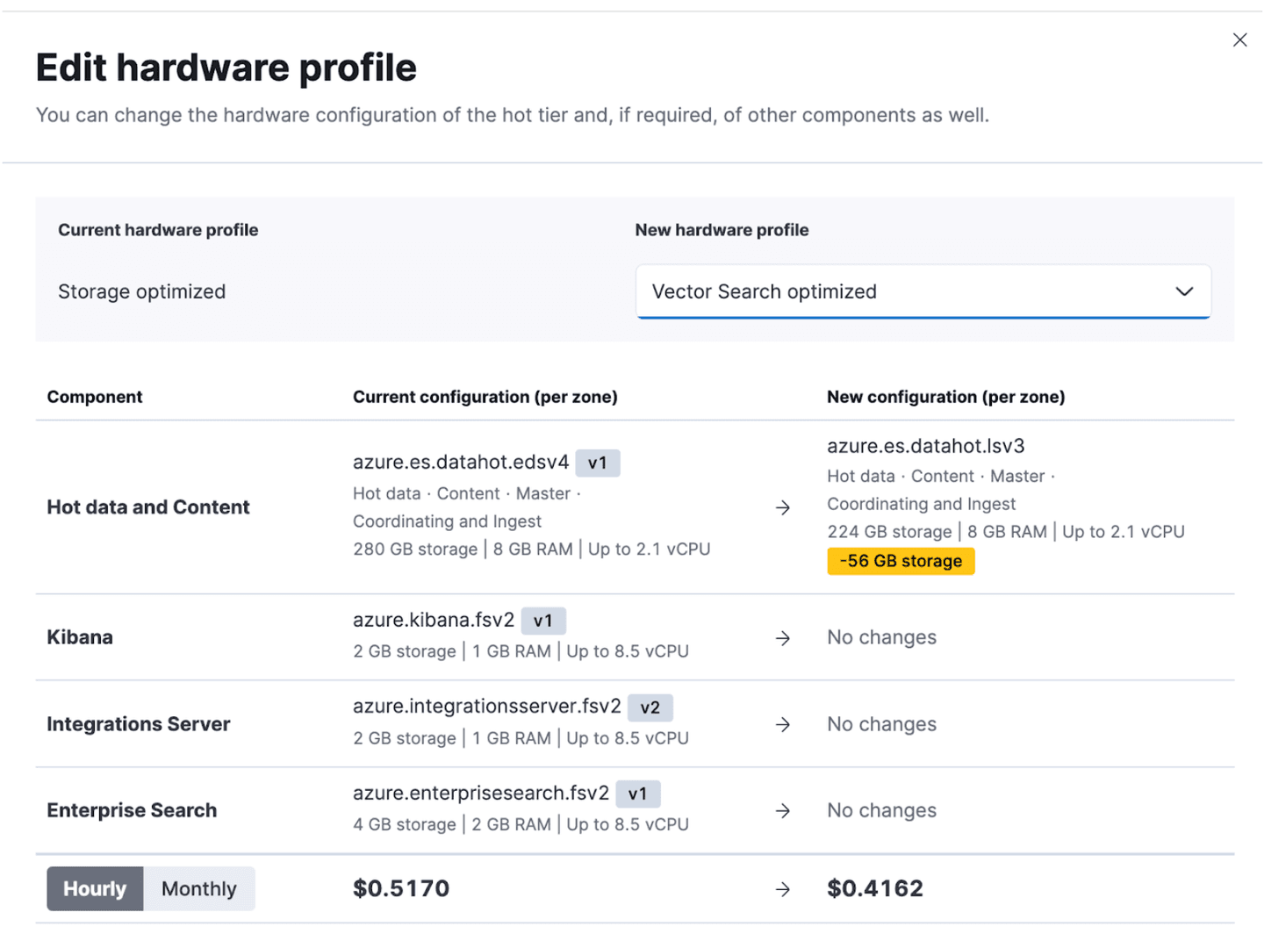Click the -56 GB storage warning badge

point(901,560)
